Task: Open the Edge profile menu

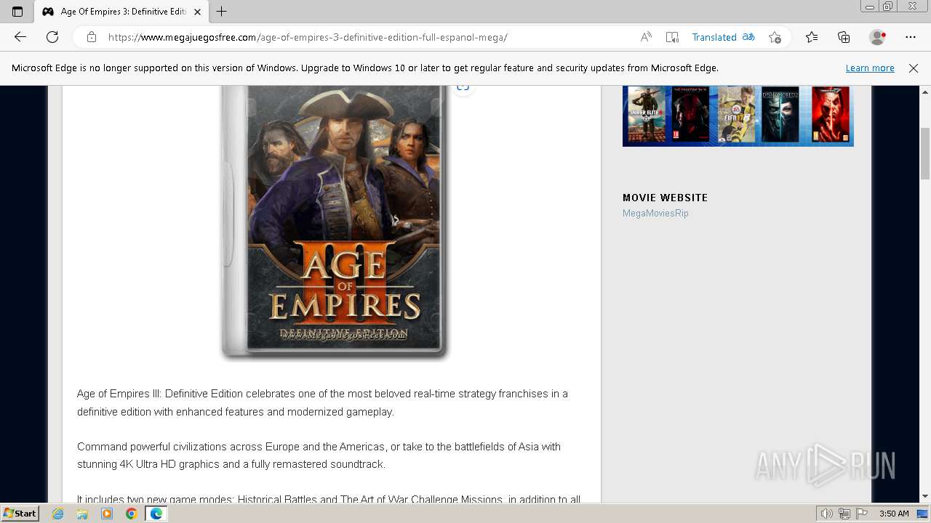Action: pos(878,37)
